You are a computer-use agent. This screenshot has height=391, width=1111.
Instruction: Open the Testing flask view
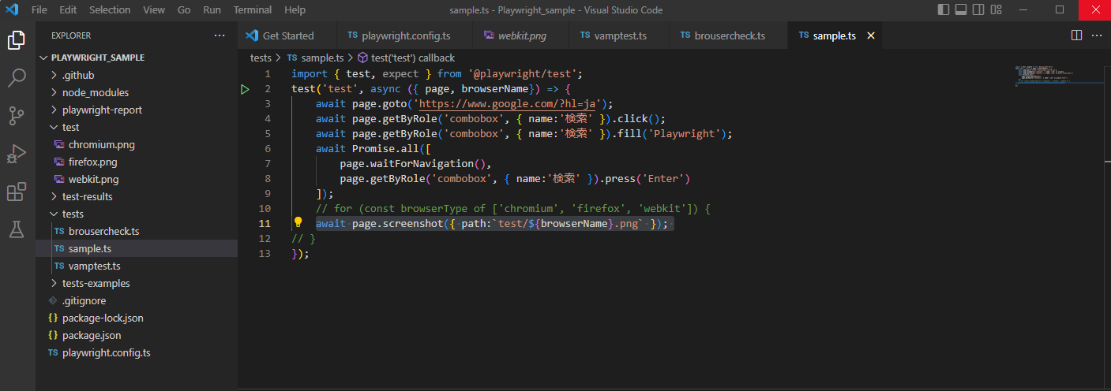(x=17, y=229)
